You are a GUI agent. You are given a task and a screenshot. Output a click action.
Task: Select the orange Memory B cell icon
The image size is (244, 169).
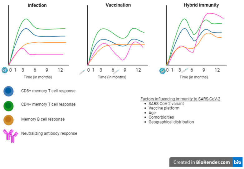click(8, 120)
